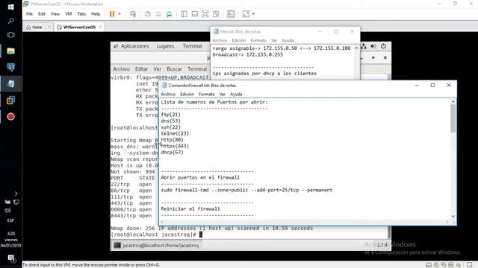Open VMware File menu
Viewport: 478px width, 268px height.
(29, 14)
